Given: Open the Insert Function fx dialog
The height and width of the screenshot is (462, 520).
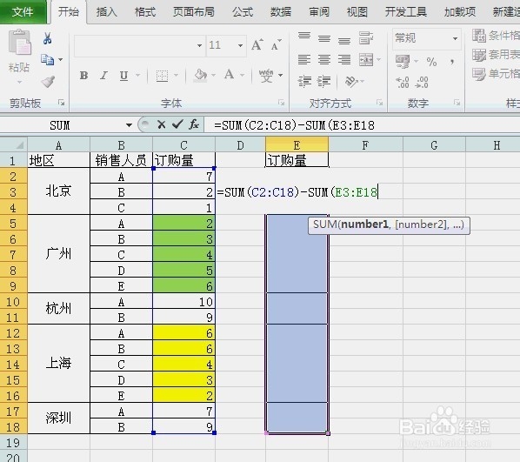Looking at the screenshot, I should (194, 124).
